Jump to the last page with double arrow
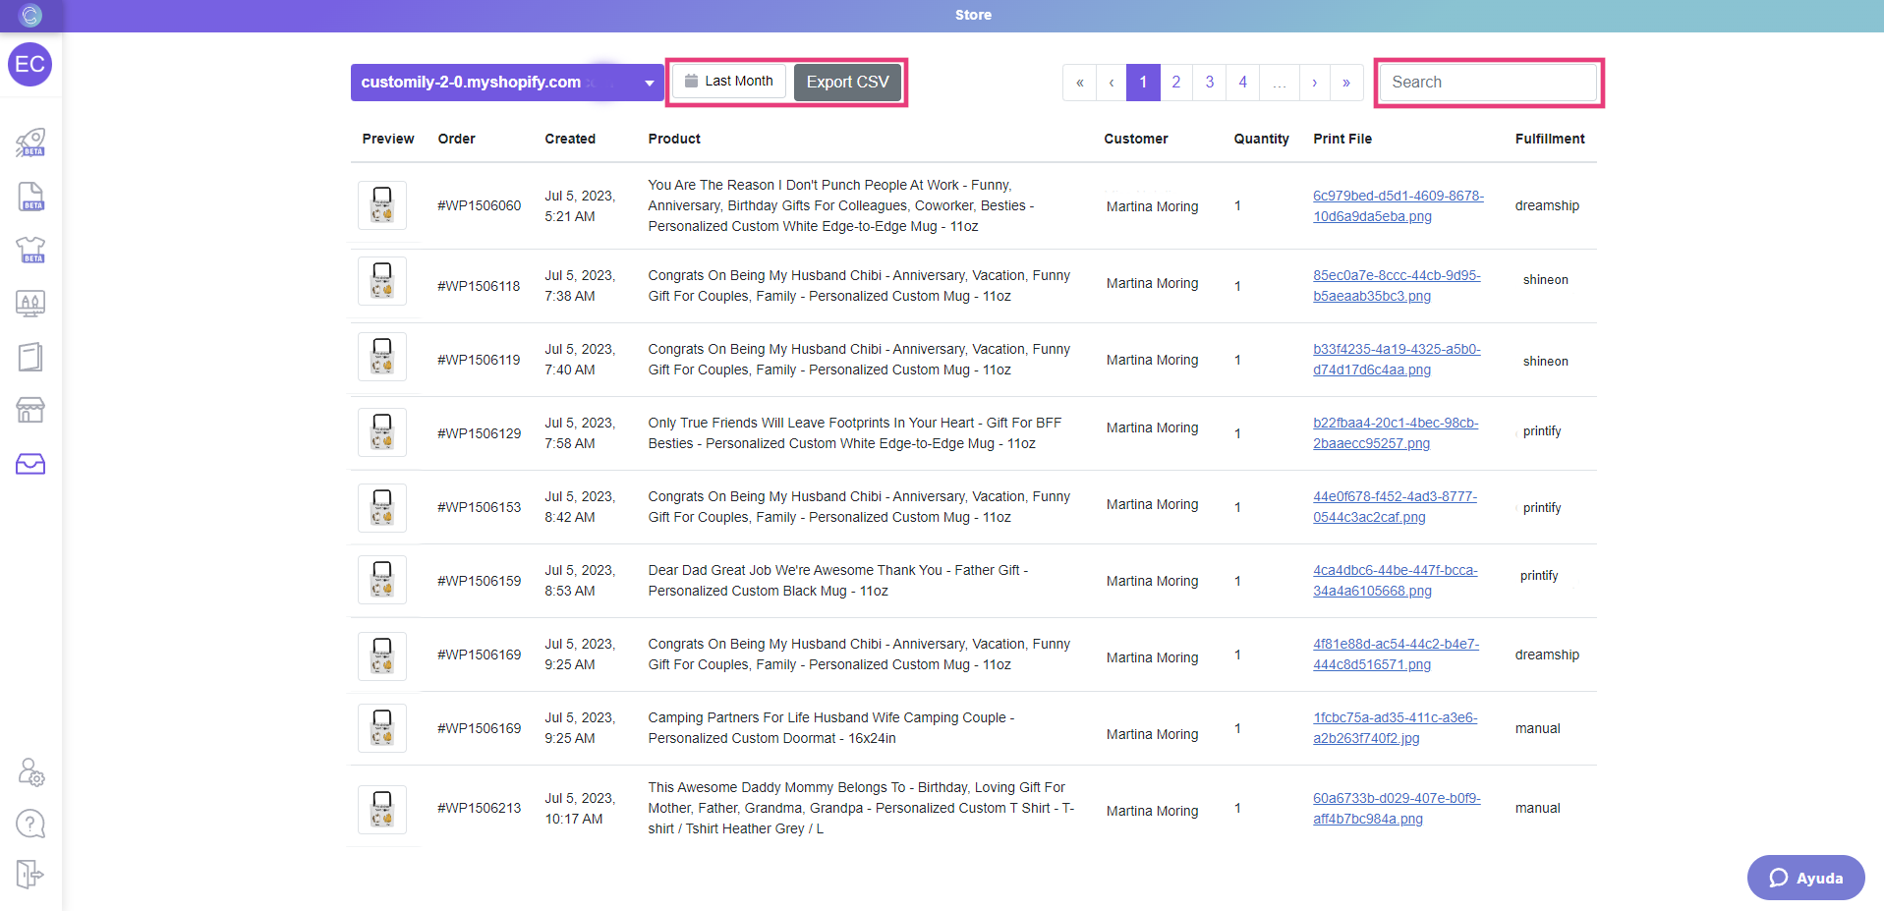The height and width of the screenshot is (911, 1884). pyautogui.click(x=1345, y=83)
